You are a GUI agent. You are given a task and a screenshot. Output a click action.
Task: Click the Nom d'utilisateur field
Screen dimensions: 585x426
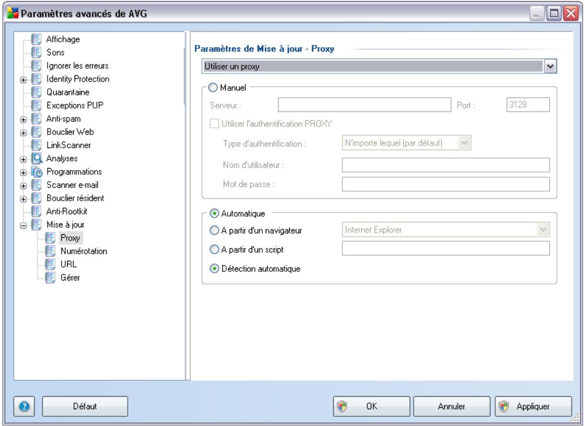(445, 165)
